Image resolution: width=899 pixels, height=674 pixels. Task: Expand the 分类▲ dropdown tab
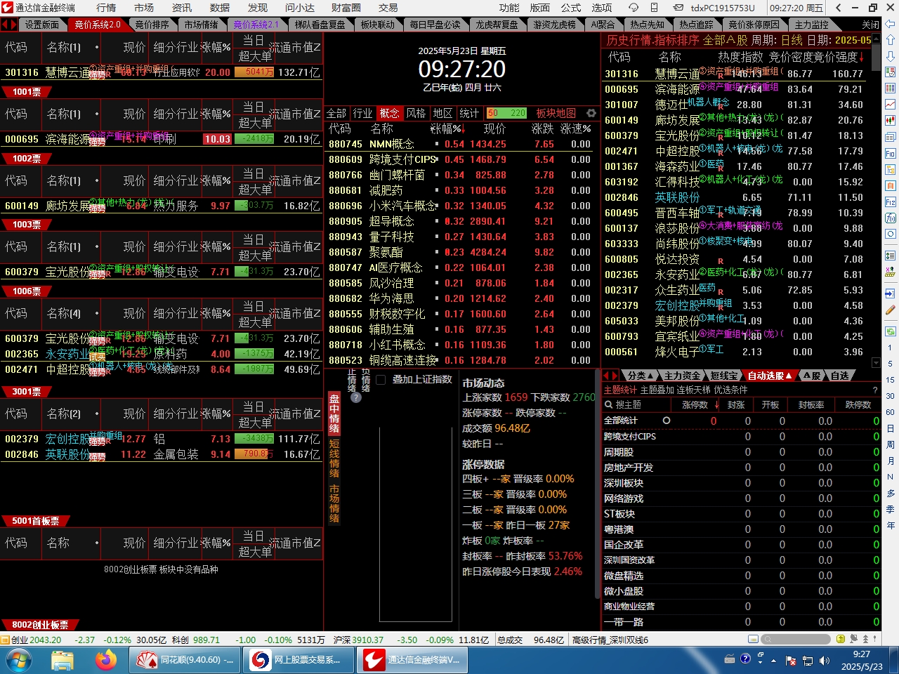[x=640, y=376]
